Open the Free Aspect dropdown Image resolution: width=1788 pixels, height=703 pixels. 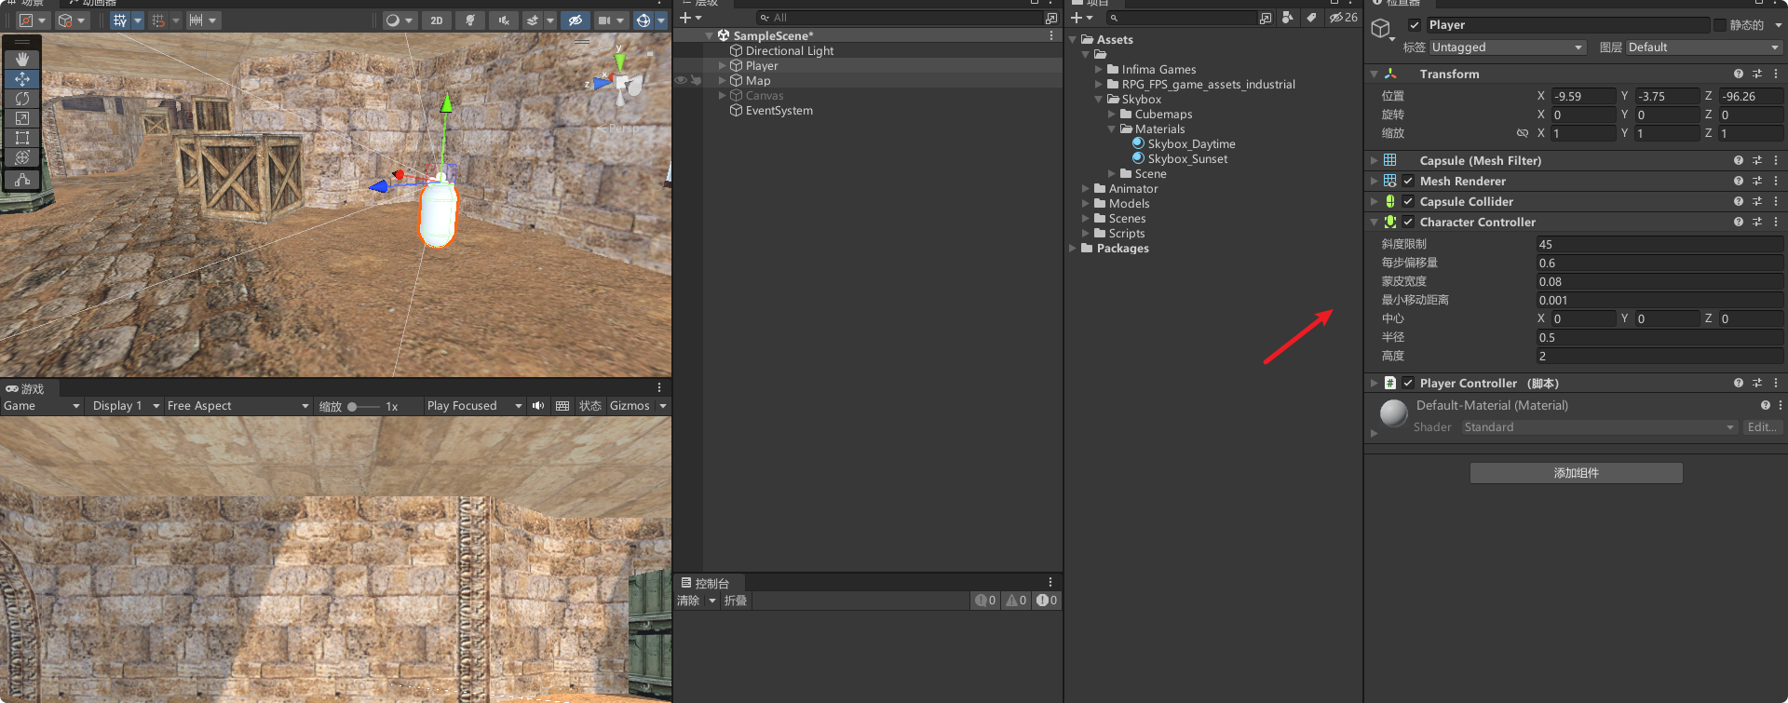point(237,406)
